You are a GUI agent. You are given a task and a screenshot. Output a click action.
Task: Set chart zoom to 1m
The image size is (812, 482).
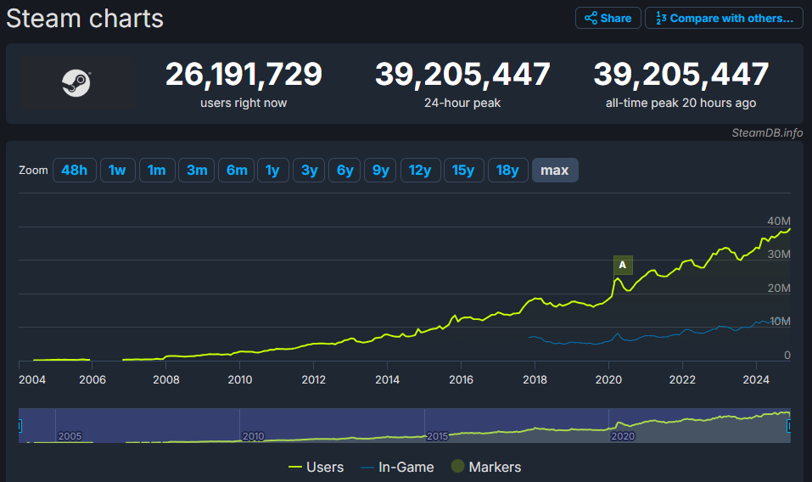157,171
